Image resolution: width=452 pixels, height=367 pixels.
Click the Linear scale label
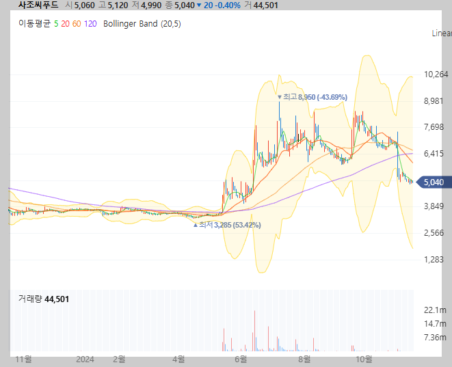442,33
